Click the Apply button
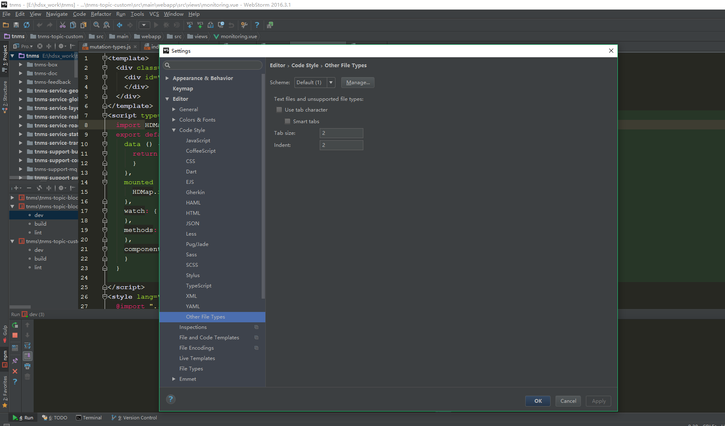 tap(598, 401)
